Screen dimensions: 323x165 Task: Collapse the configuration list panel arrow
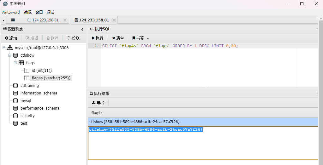[82, 29]
